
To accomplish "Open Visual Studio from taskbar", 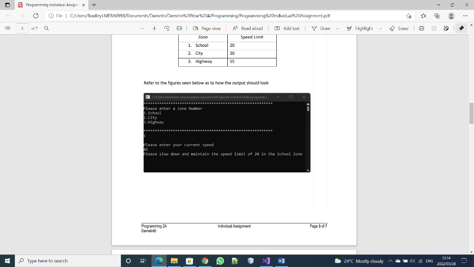I will 266,261.
